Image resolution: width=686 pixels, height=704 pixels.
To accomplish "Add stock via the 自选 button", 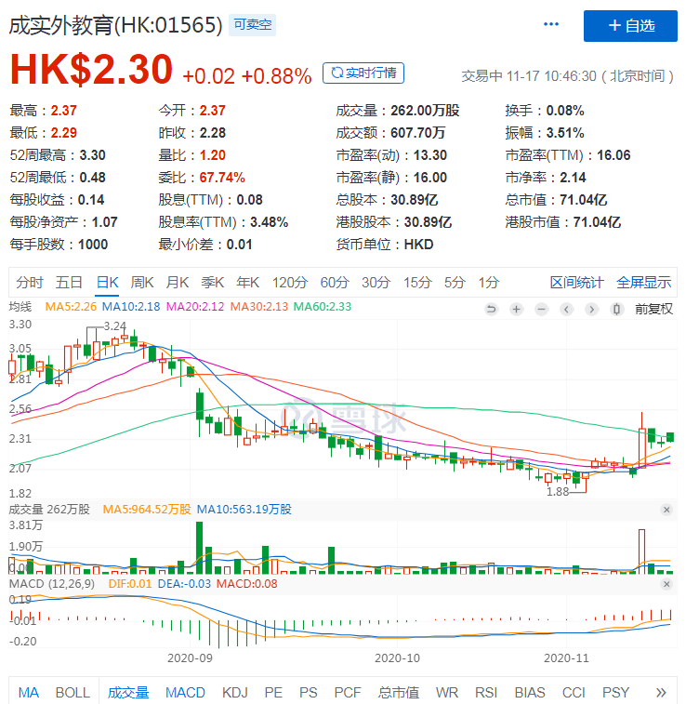I will [630, 26].
